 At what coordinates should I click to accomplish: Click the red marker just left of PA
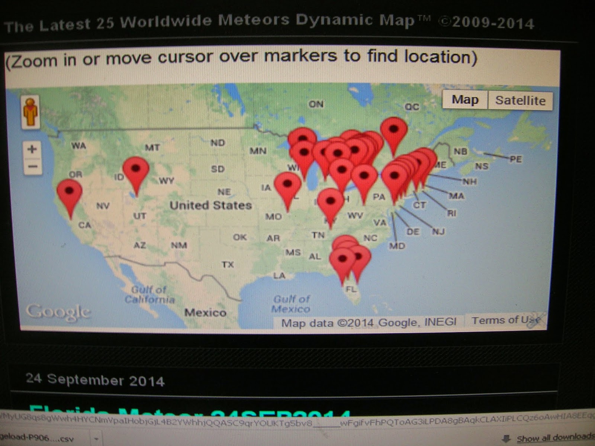pyautogui.click(x=364, y=184)
